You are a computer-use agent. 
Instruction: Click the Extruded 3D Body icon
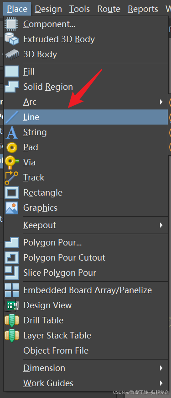click(11, 39)
